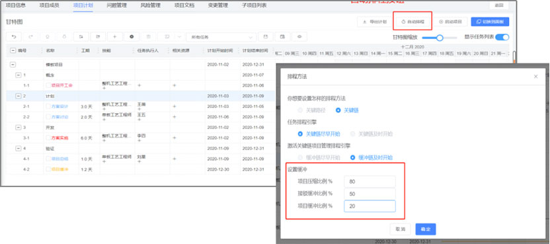Add related resource plus in row 2-1
The height and width of the screenshot is (244, 550).
point(175,106)
